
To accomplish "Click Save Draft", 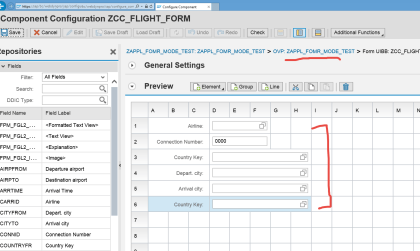I will [x=112, y=32].
